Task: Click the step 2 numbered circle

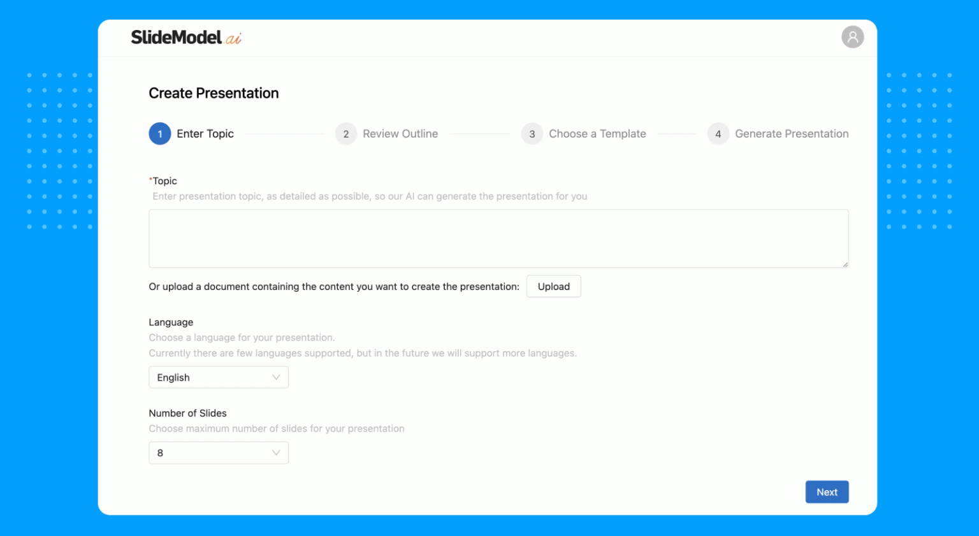Action: 345,134
